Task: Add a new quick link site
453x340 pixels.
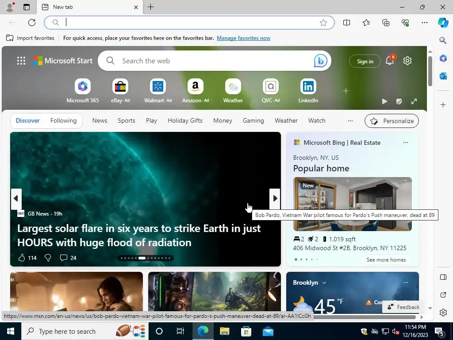Action: 346,91
